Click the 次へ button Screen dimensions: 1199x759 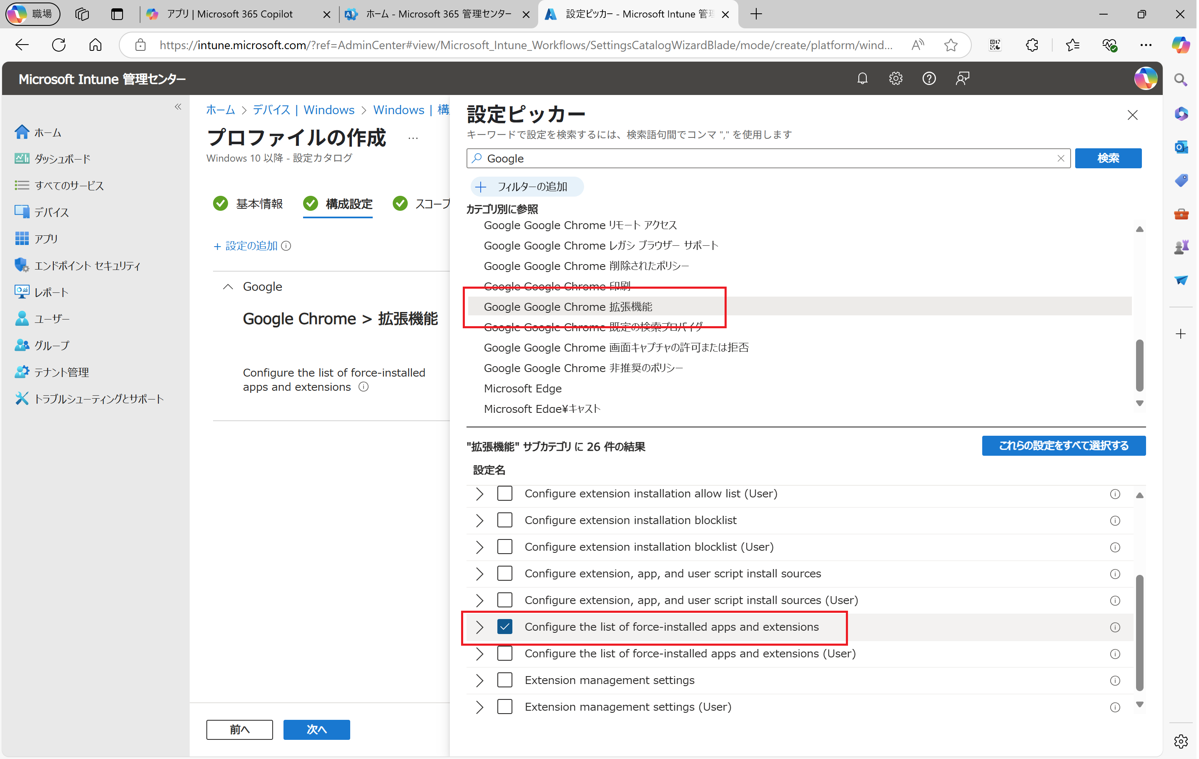click(317, 730)
